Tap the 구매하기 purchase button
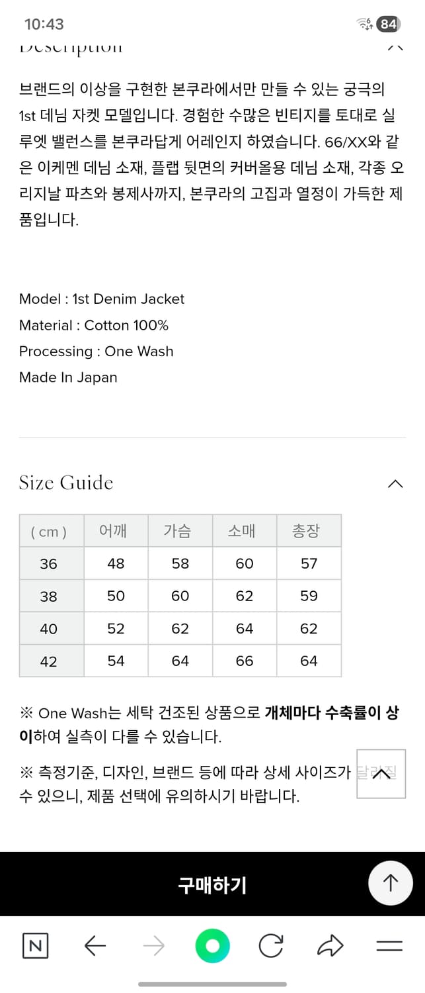 (x=212, y=884)
